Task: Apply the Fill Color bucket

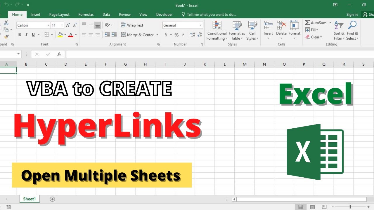Action: 60,35
